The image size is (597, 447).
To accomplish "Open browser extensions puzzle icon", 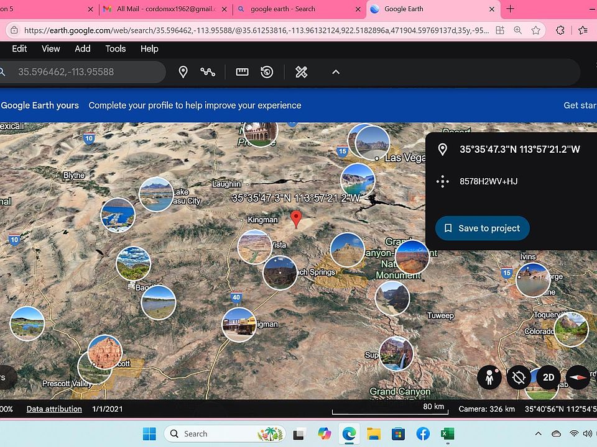I will (560, 30).
